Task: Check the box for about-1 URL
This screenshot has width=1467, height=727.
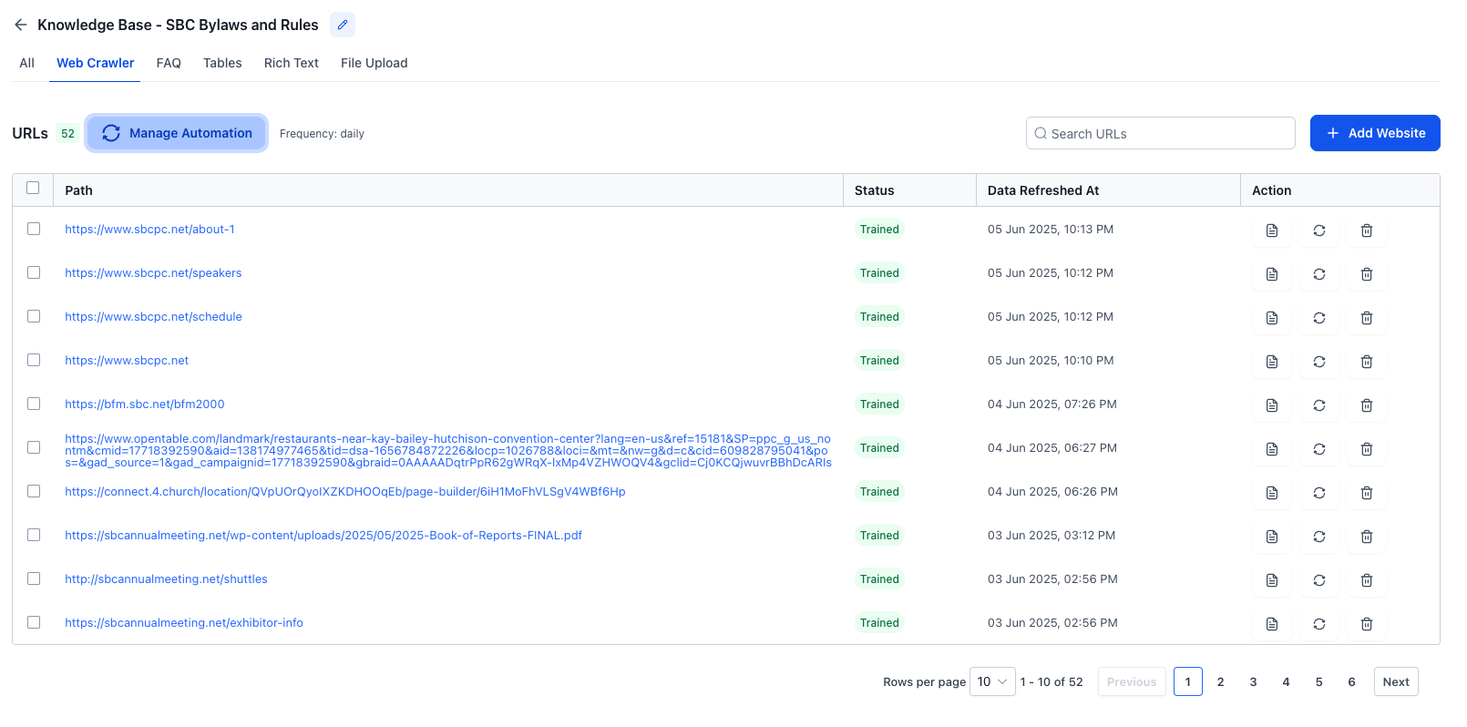Action: [x=34, y=229]
